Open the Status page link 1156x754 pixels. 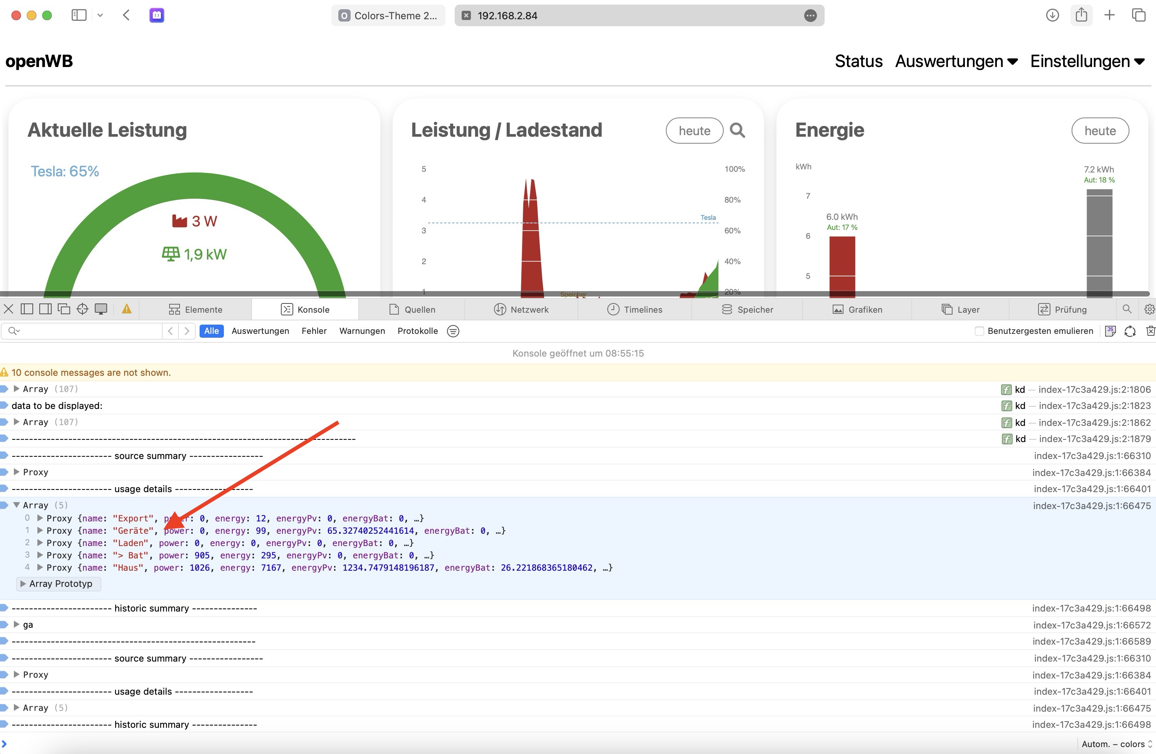point(858,62)
